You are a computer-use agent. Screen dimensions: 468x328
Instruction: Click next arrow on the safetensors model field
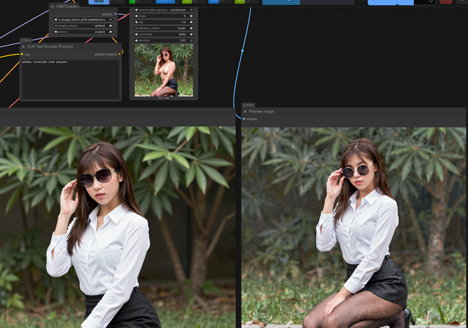111,20
